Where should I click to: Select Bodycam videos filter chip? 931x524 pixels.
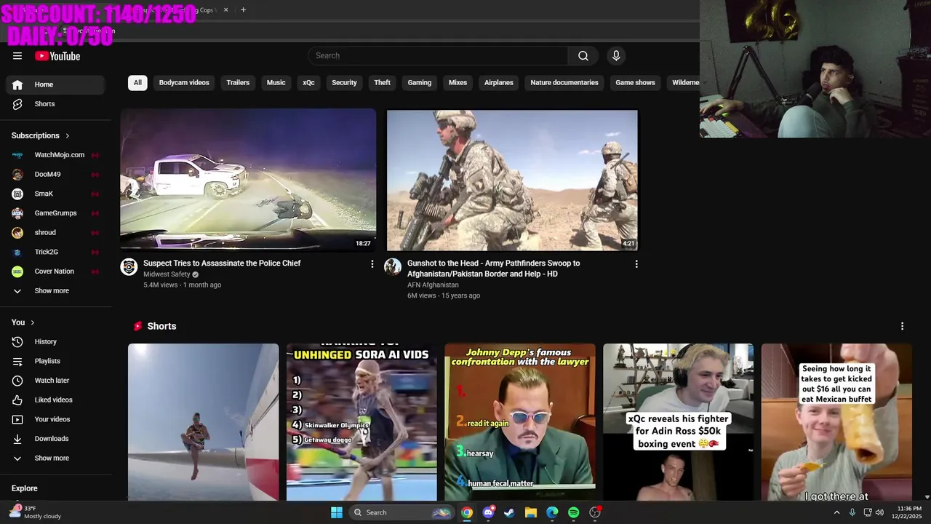184,83
